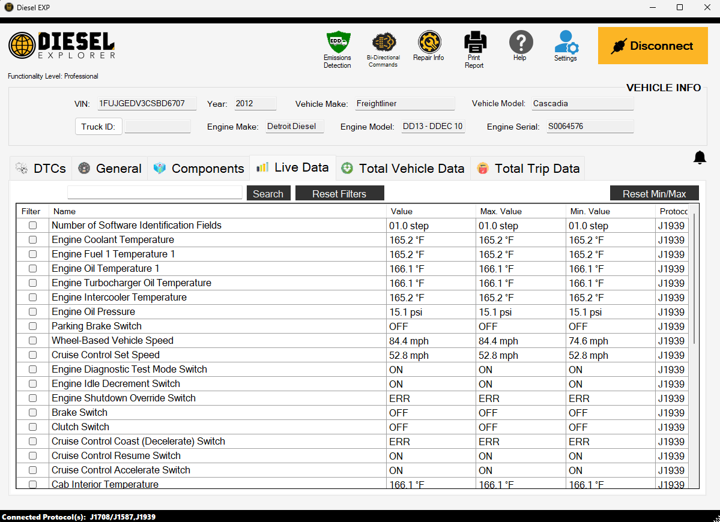Click the live data search input field
720x522 pixels.
click(x=155, y=192)
